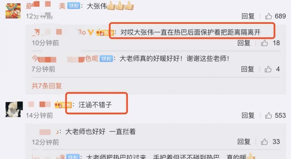Screen dimensions: 291x159
Task: Click the orange V verified badge
Action: (x=91, y=32)
